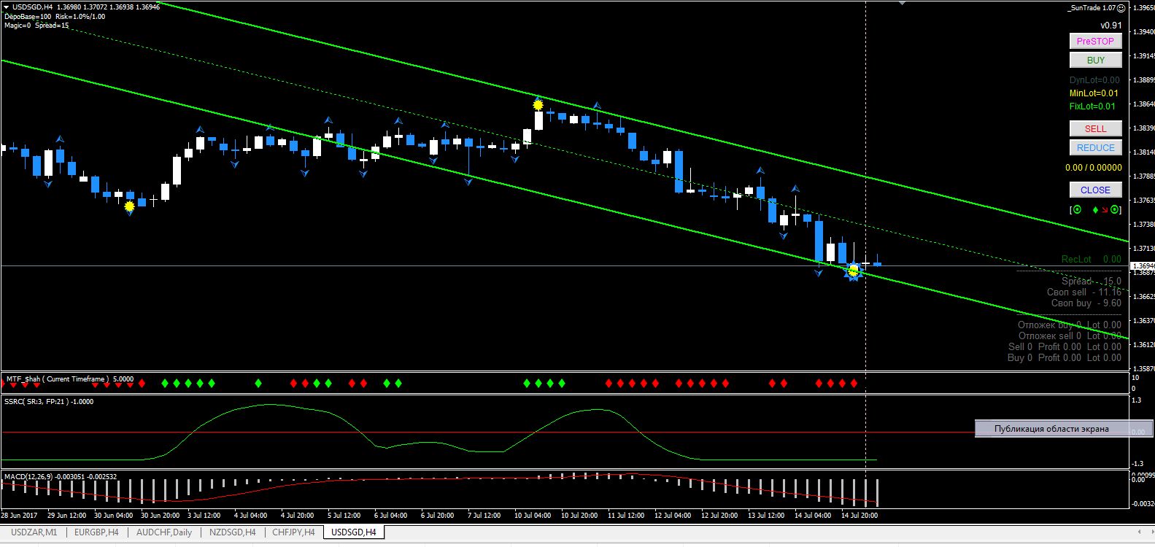This screenshot has height=547, width=1155.
Task: Click the 0.00 / 0.00000 value
Action: tap(1094, 168)
